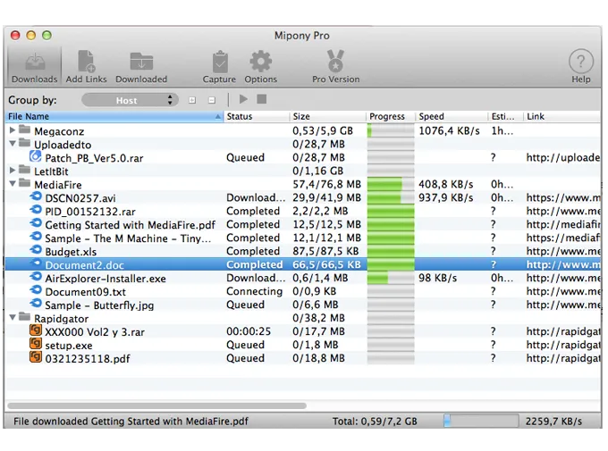Sort by the File Name column header

tap(114, 117)
